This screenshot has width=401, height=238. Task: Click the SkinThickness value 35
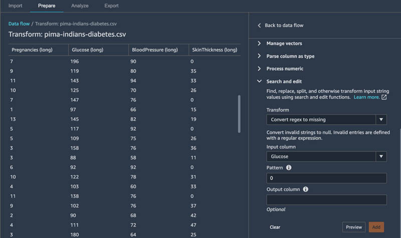pos(193,71)
